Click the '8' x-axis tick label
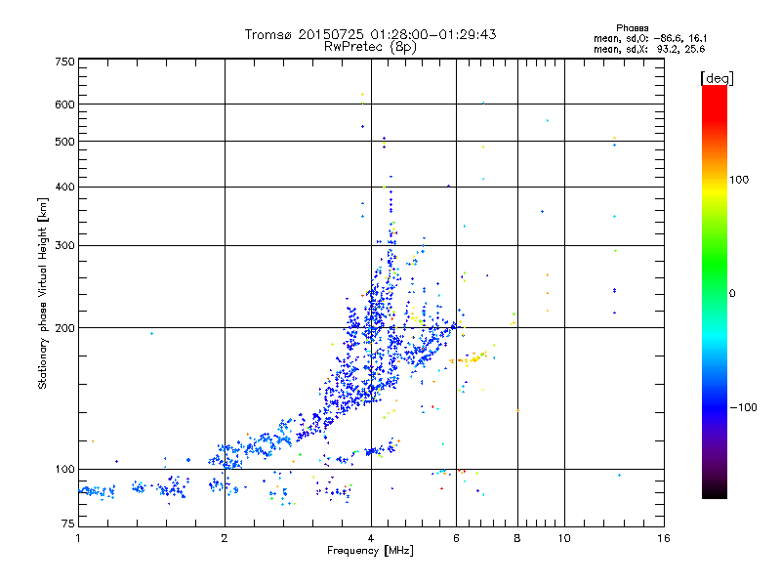Screen dimensions: 781x586 tap(517, 538)
